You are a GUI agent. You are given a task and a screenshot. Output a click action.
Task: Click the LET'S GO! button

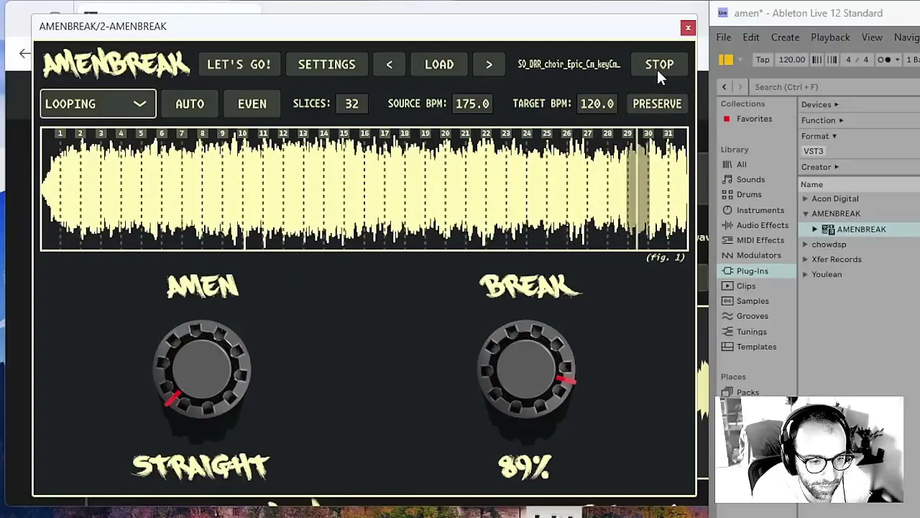tap(239, 64)
